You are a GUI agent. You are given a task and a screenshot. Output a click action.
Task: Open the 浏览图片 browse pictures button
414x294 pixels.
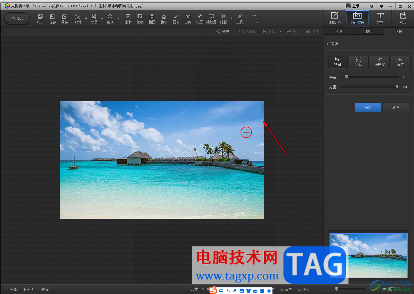(17, 19)
